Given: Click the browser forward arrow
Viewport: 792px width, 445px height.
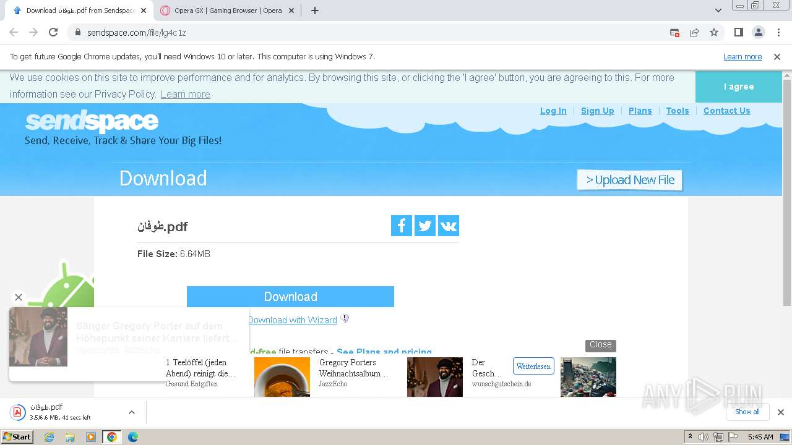Looking at the screenshot, I should coord(33,32).
